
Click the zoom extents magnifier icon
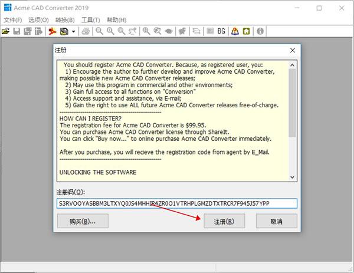146,31
